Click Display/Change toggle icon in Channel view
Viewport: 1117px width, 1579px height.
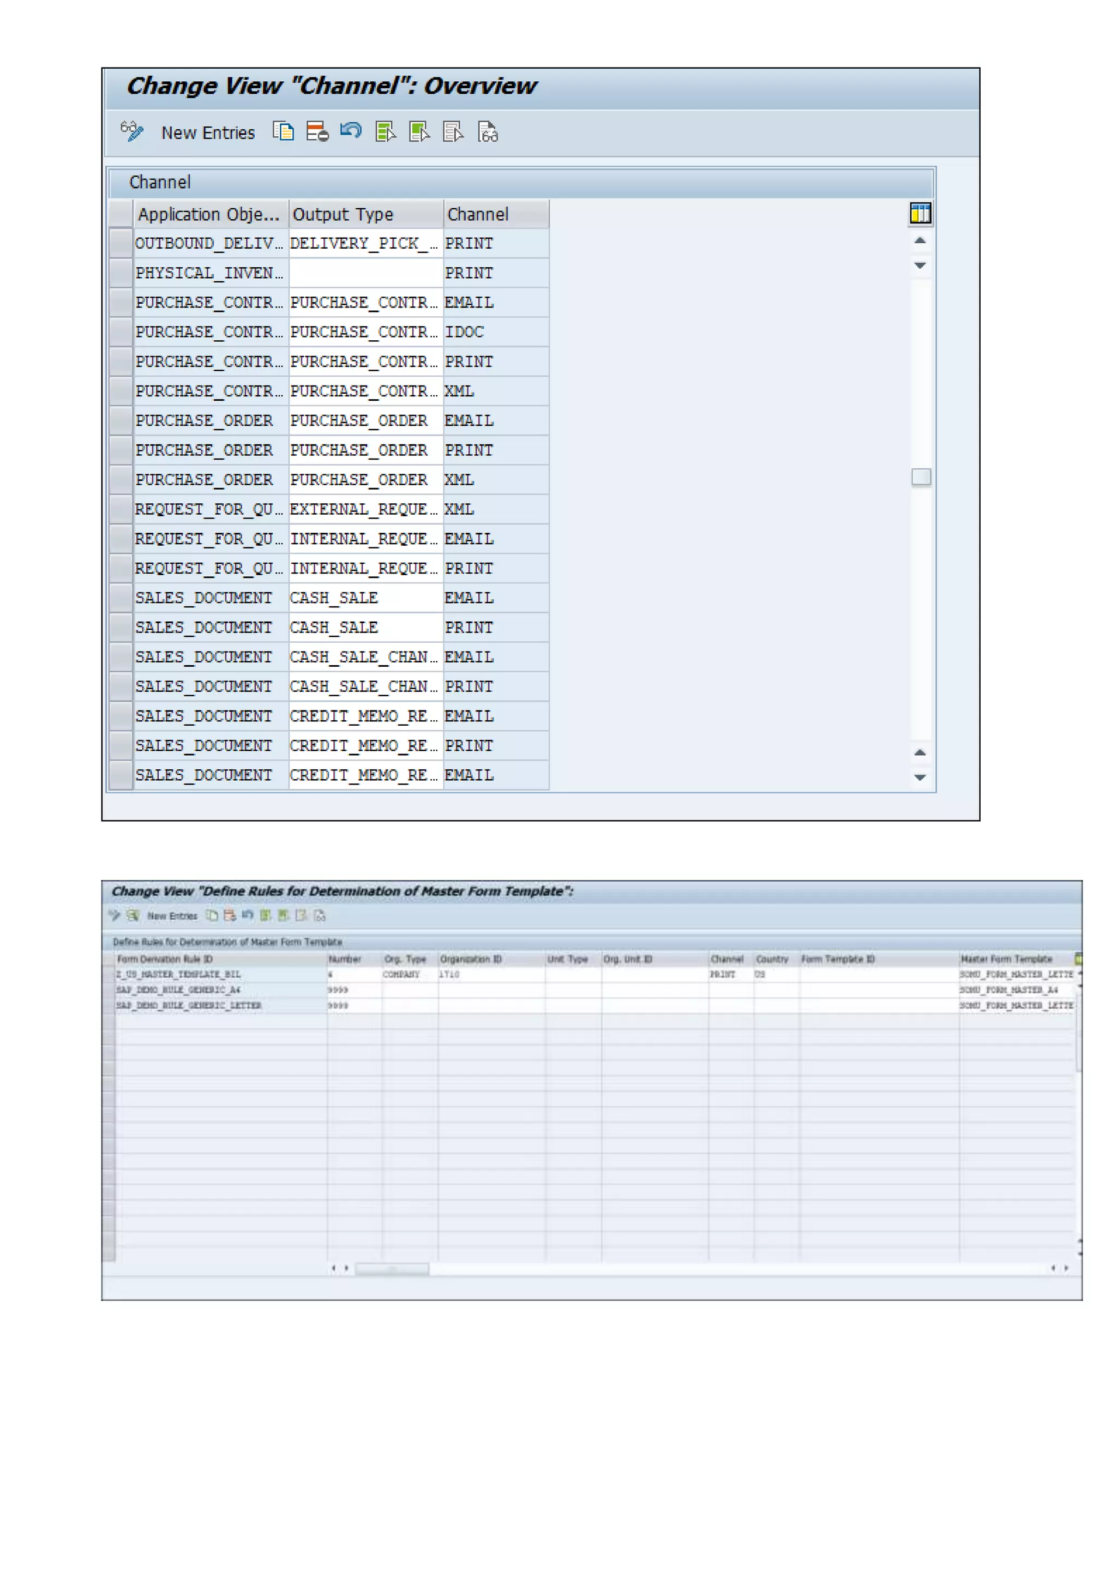tap(132, 131)
